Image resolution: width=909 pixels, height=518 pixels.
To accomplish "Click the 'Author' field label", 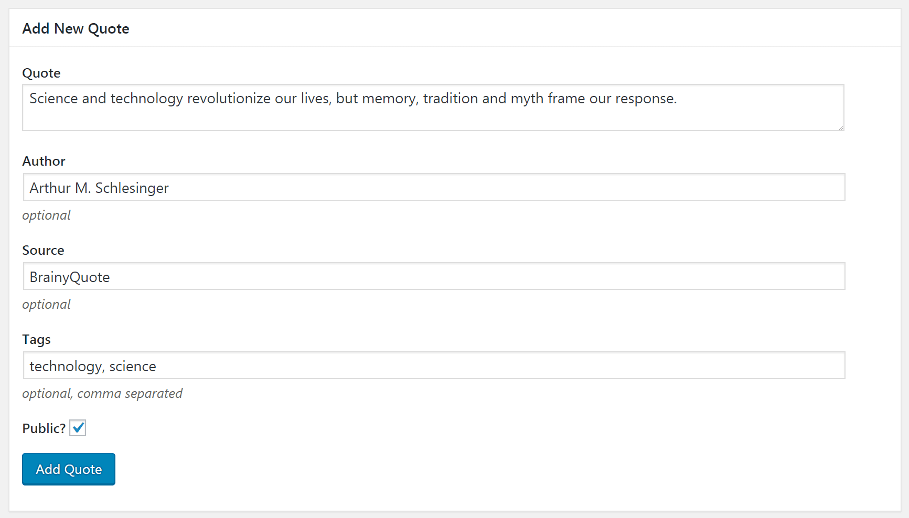I will click(44, 161).
